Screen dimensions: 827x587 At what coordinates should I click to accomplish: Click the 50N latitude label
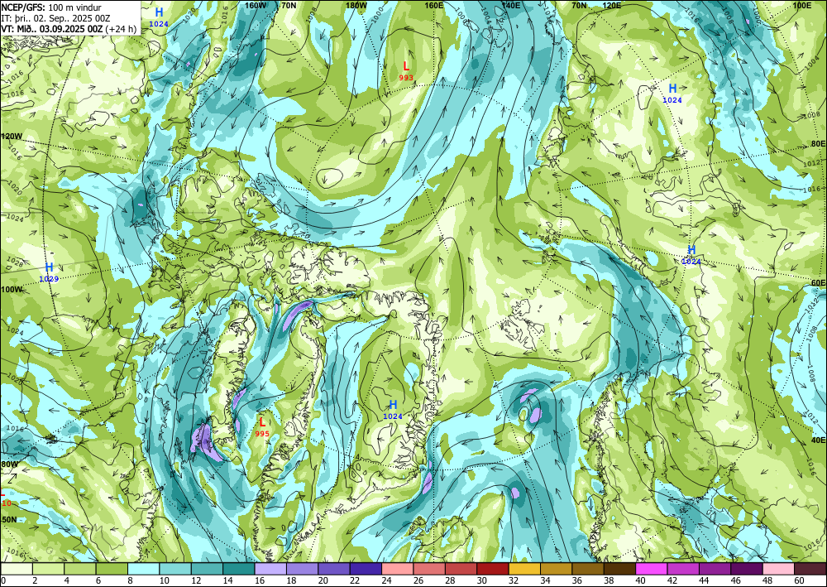[8, 520]
